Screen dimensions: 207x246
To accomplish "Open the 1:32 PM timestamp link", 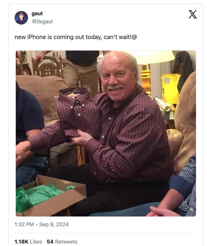I will point(24,224).
